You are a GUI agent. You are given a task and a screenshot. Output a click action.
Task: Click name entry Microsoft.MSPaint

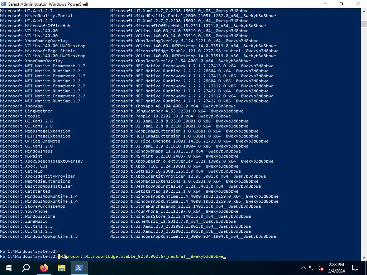point(21,156)
